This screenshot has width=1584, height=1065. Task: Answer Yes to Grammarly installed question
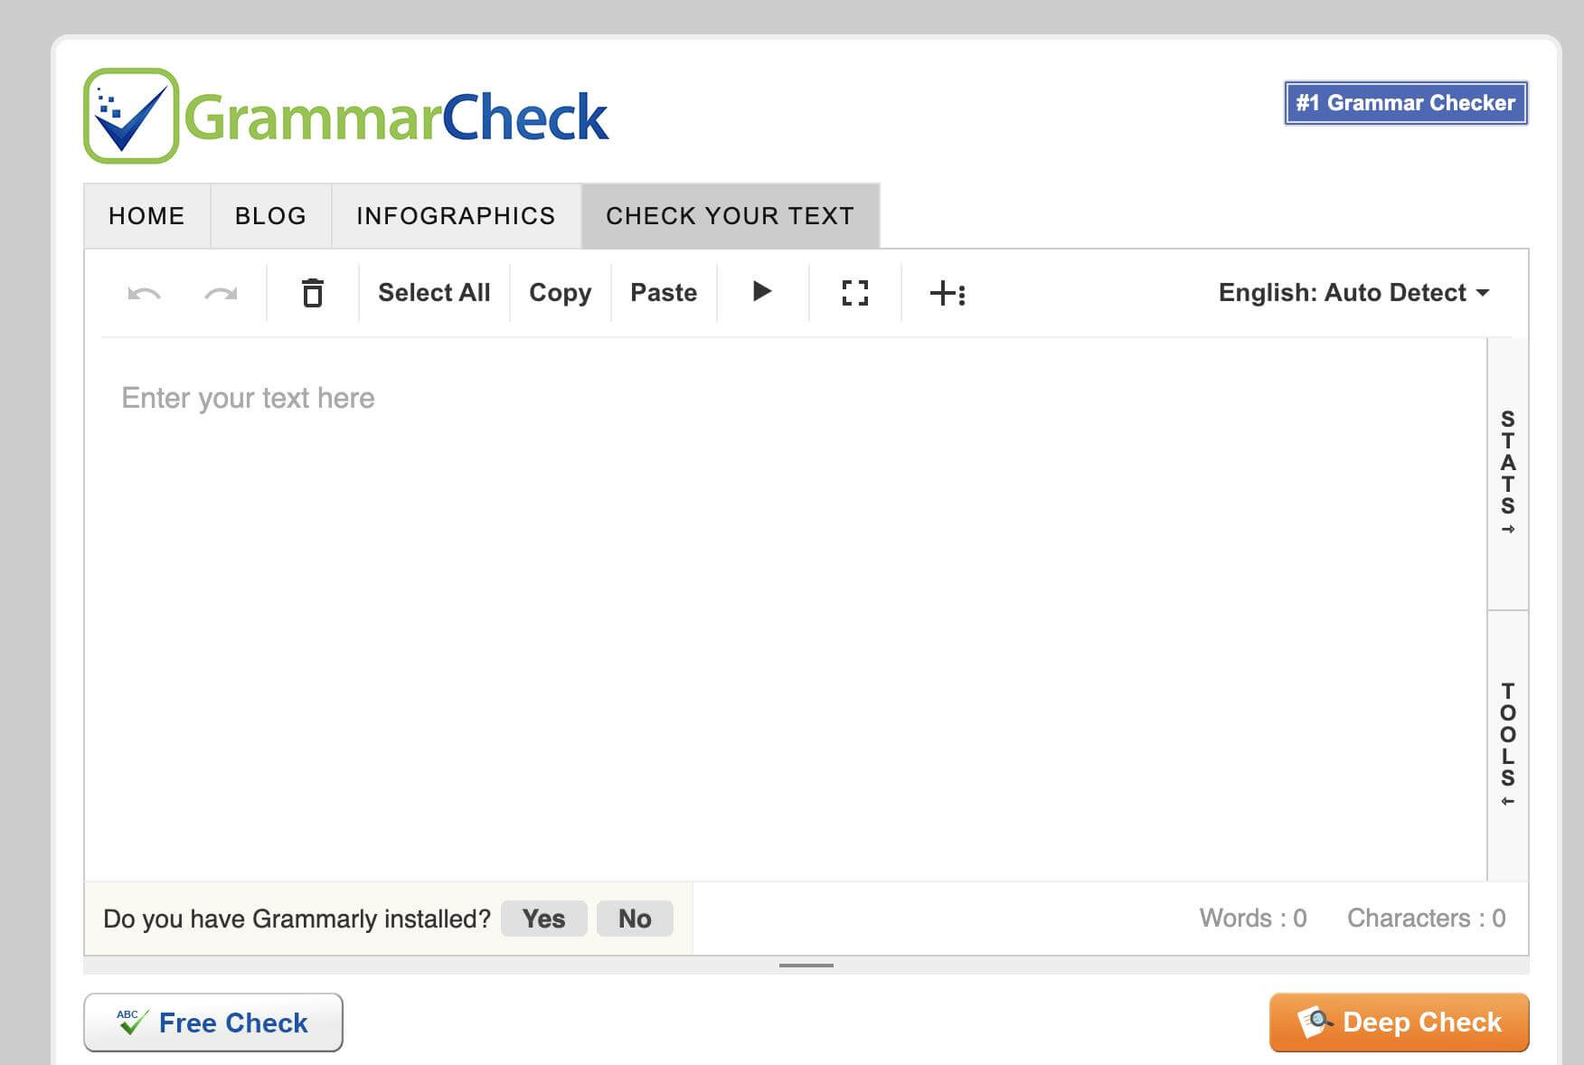pyautogui.click(x=543, y=919)
